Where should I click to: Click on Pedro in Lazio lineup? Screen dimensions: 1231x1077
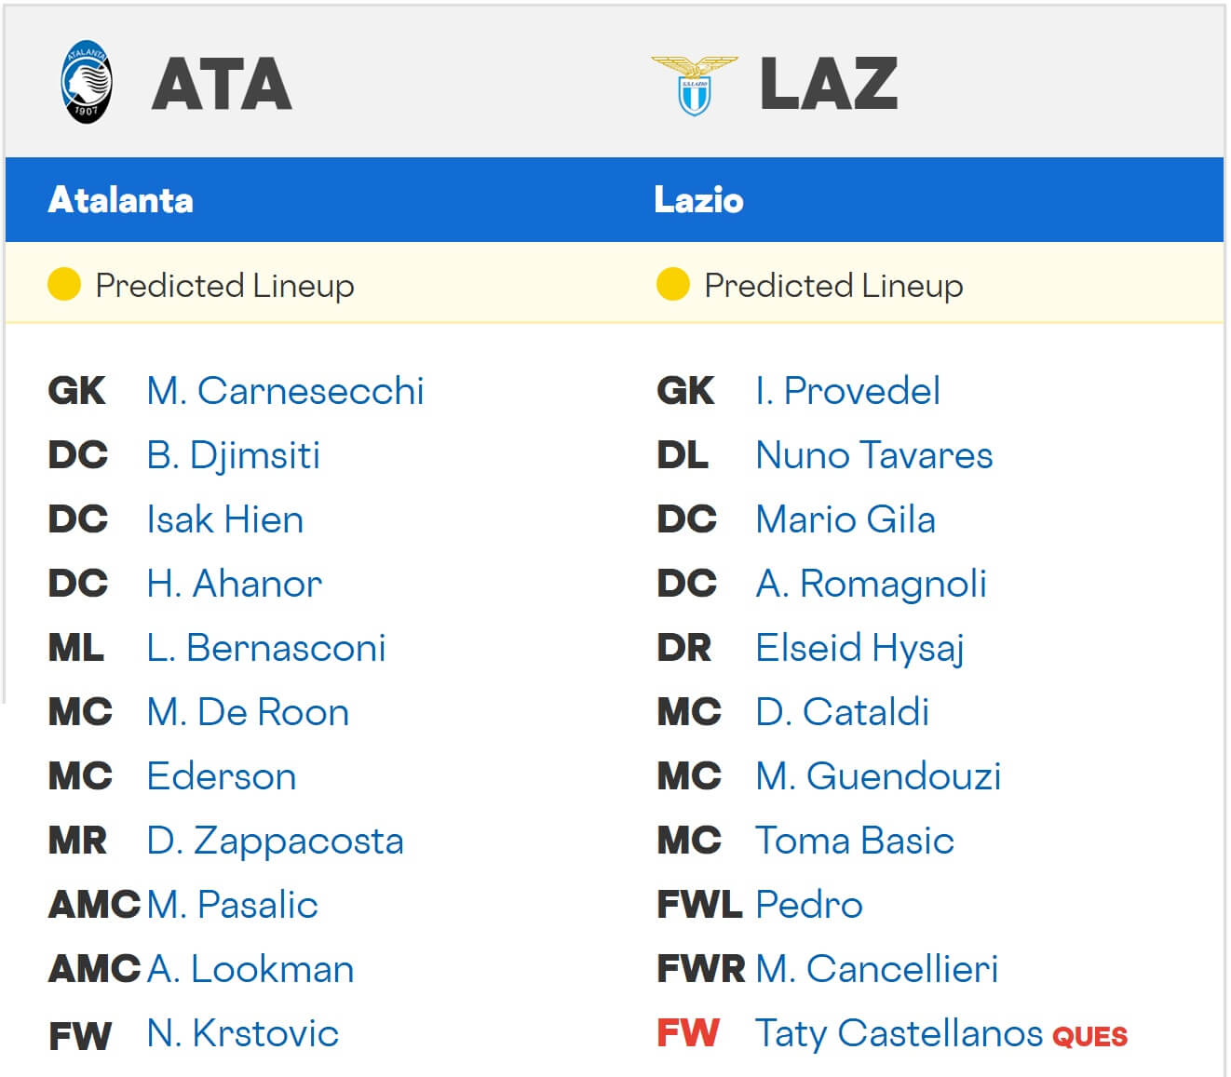808,905
